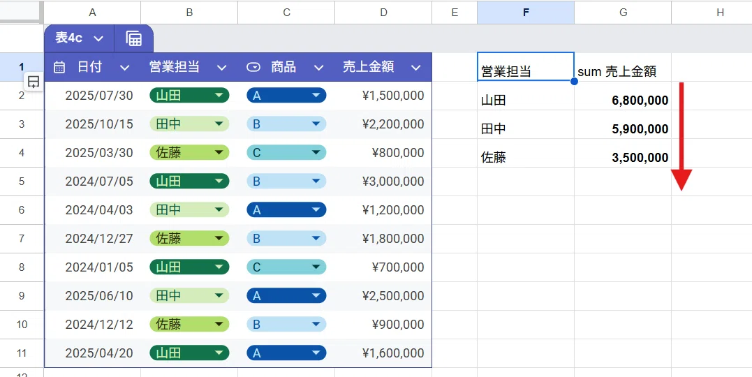The height and width of the screenshot is (377, 752).
Task: Open product A chip in row 9
Action: coord(286,295)
